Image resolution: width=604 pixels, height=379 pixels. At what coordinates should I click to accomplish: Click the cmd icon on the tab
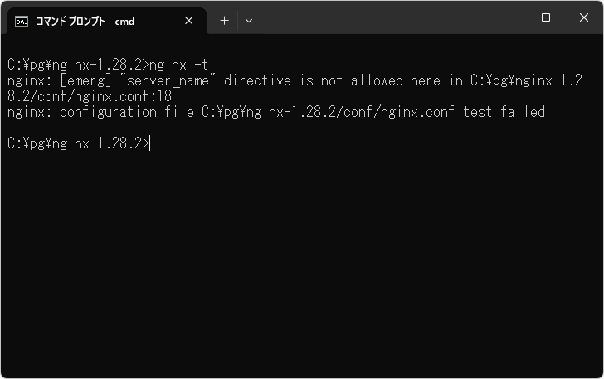(x=22, y=21)
